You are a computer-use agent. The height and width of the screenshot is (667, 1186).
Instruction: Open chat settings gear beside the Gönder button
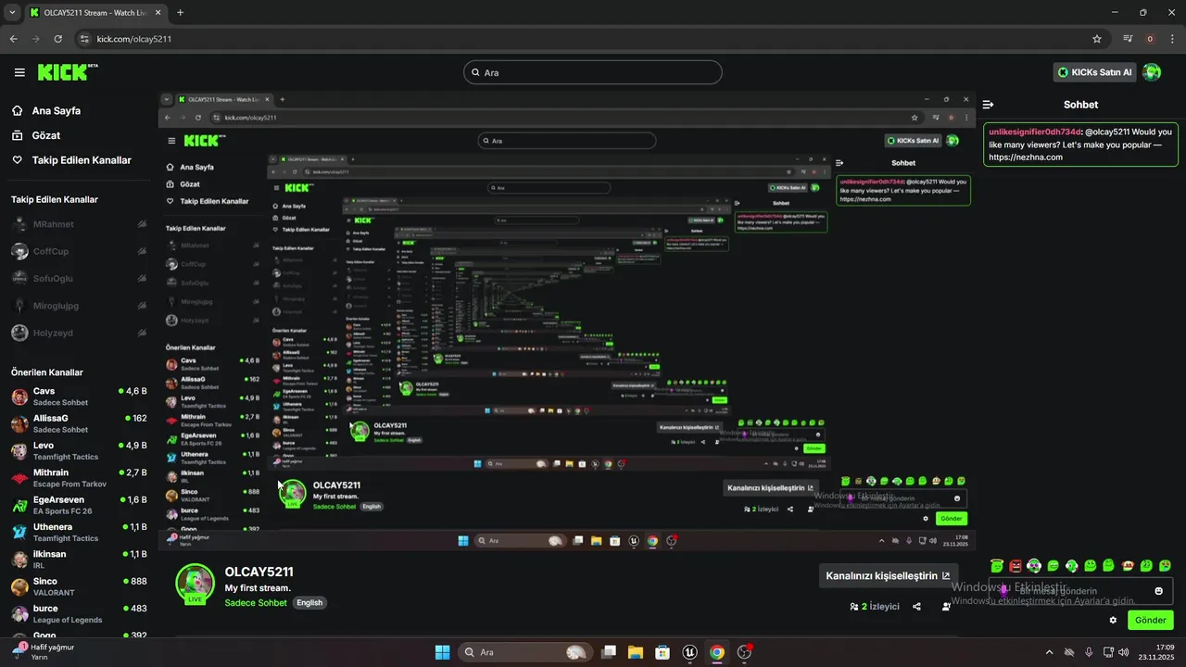point(1113,620)
